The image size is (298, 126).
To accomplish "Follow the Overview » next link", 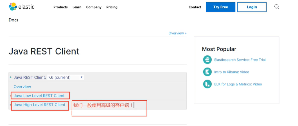I will click(177, 33).
